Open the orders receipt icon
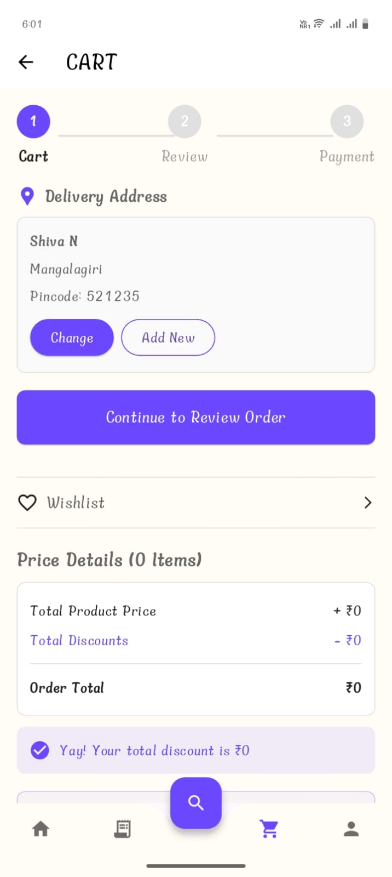The image size is (392, 877). 122,829
